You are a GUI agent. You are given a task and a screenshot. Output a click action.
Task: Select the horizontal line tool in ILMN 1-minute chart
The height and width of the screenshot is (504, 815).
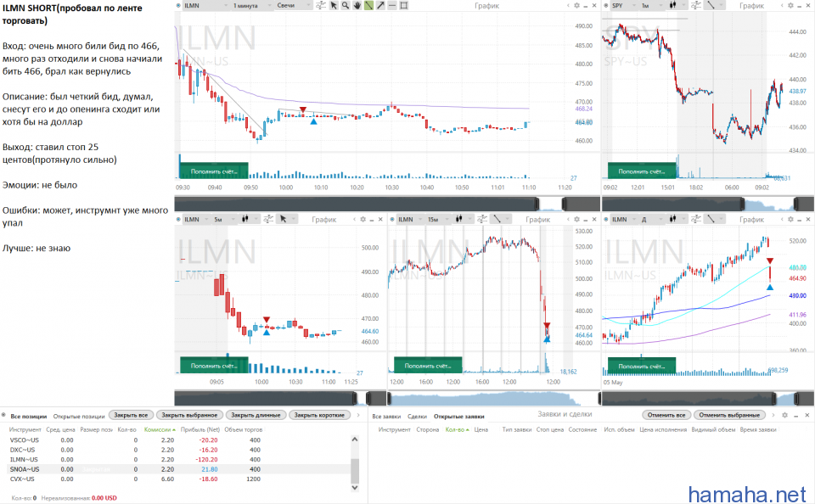(x=392, y=5)
